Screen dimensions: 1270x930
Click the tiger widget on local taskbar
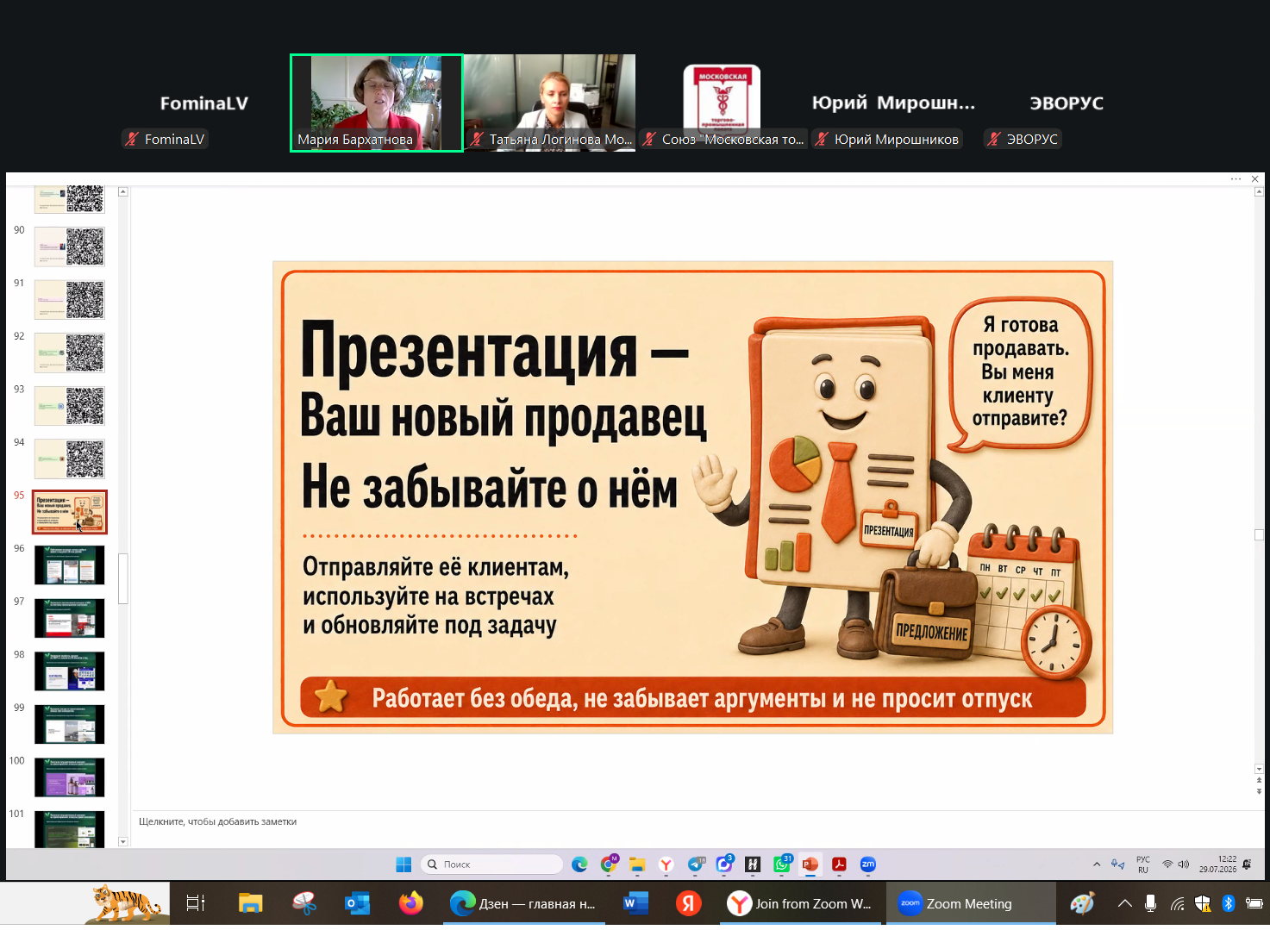point(127,903)
